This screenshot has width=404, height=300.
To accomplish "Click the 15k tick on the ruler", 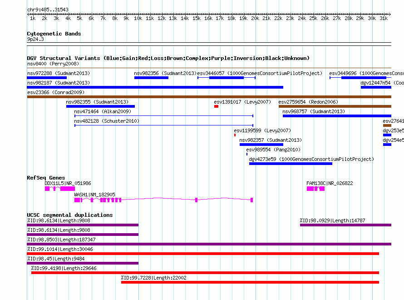I will (x=197, y=18).
